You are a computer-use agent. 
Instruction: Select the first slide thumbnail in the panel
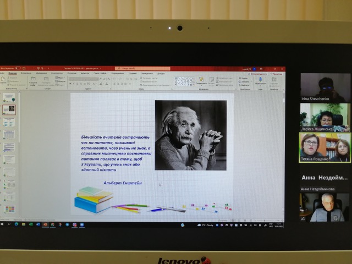tap(9, 97)
